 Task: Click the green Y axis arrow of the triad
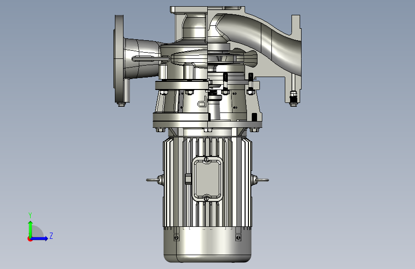click(x=30, y=229)
